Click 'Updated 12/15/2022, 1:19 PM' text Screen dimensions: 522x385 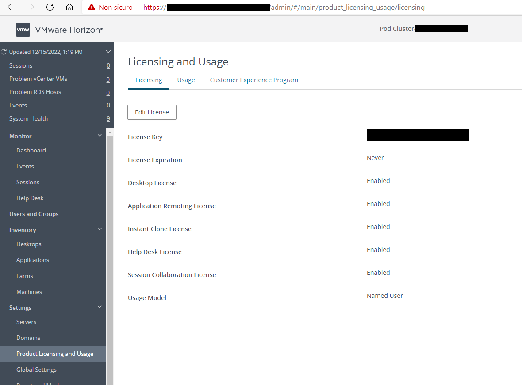click(x=46, y=52)
